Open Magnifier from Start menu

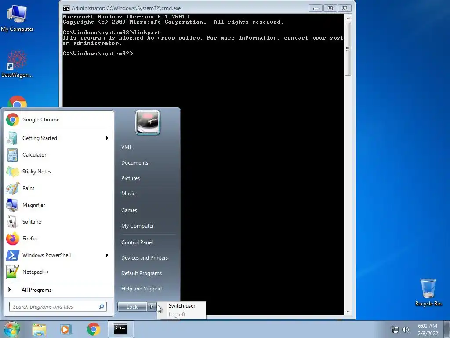[59, 205]
